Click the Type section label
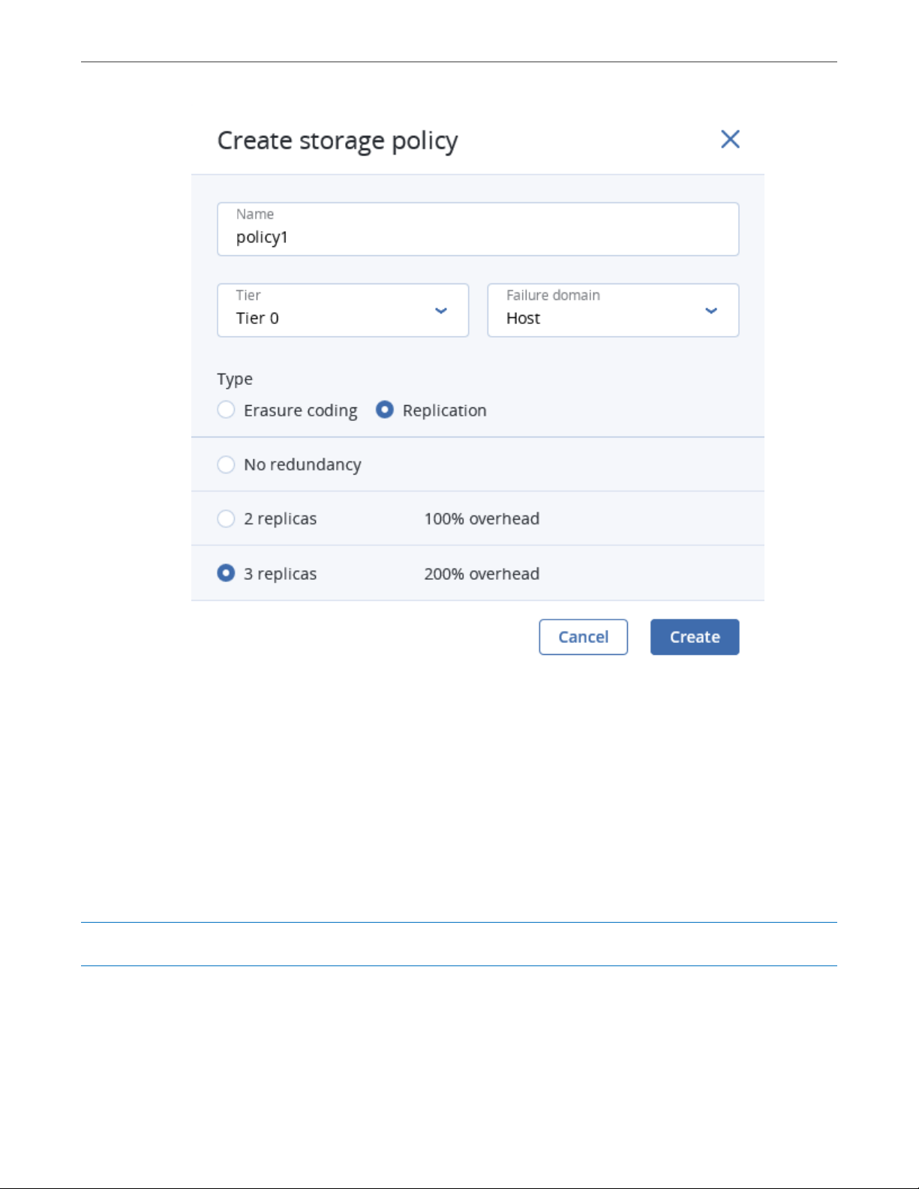919x1189 pixels. pyautogui.click(x=235, y=380)
